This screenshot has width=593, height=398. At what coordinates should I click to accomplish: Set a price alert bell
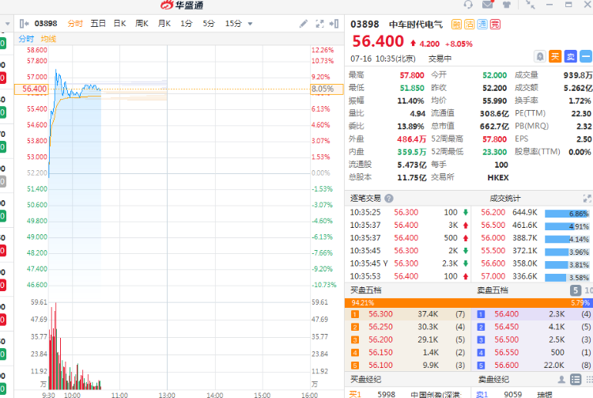540,57
